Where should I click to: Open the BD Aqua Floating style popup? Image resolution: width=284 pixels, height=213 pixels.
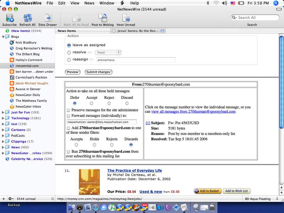point(261,199)
